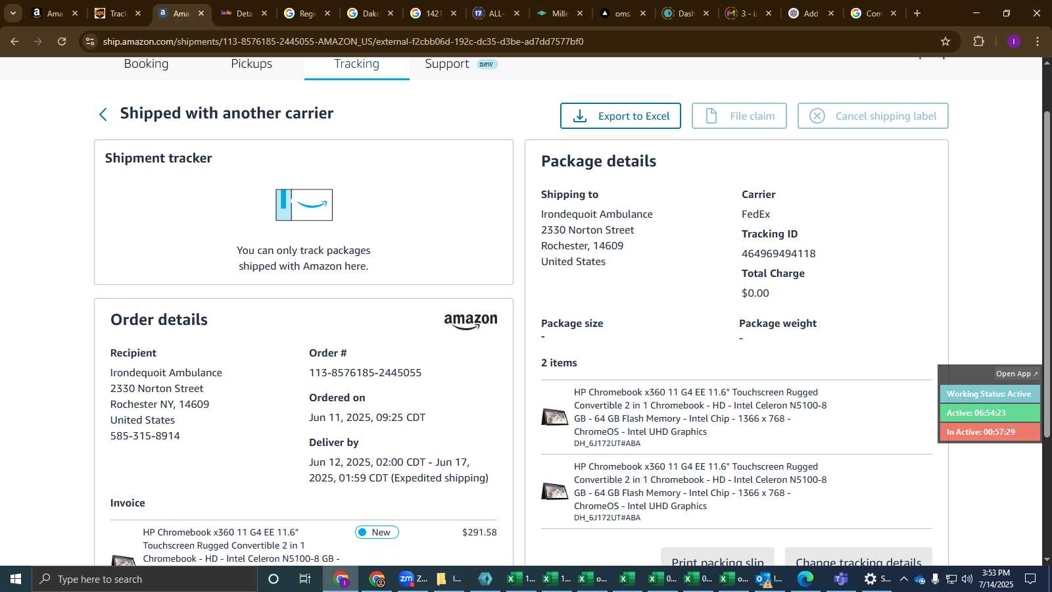Open the tab search dropdown arrow
This screenshot has width=1052, height=592.
point(12,13)
